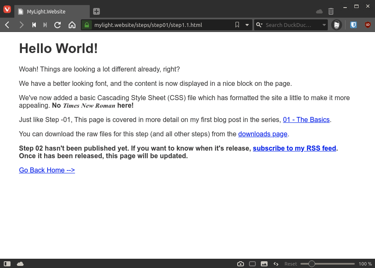Open the address bar dropdown arrow
The height and width of the screenshot is (268, 375).
coord(247,25)
